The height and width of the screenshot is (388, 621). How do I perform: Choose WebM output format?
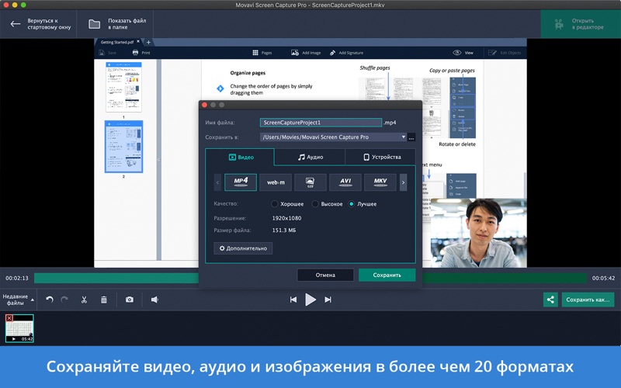click(276, 182)
